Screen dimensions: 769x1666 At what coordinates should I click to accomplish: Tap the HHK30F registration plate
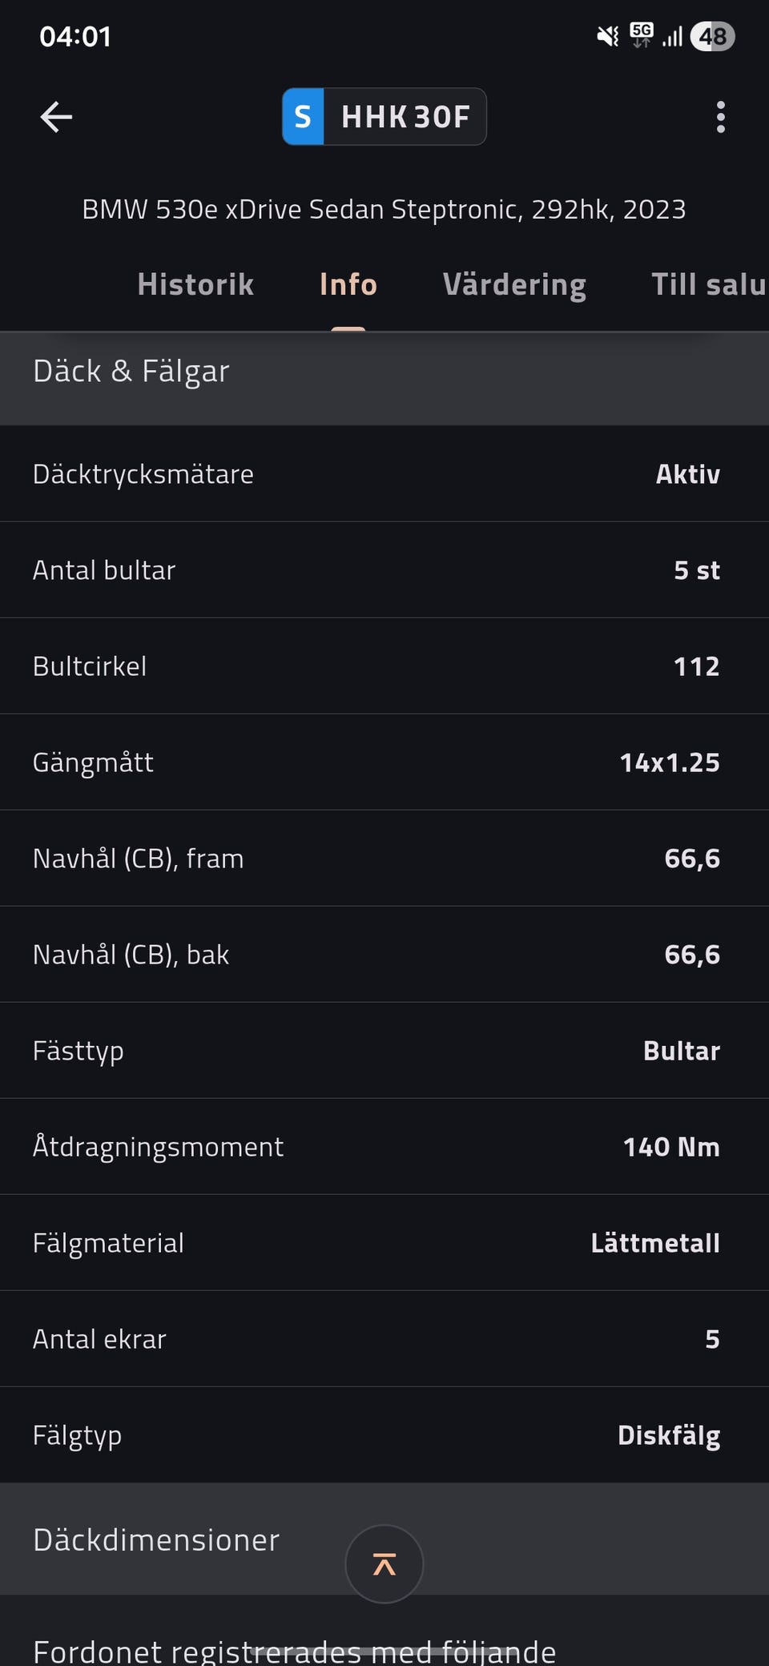click(x=405, y=117)
